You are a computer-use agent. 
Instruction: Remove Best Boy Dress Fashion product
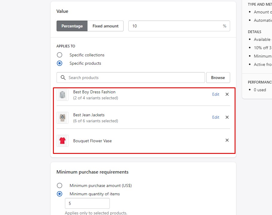(227, 94)
